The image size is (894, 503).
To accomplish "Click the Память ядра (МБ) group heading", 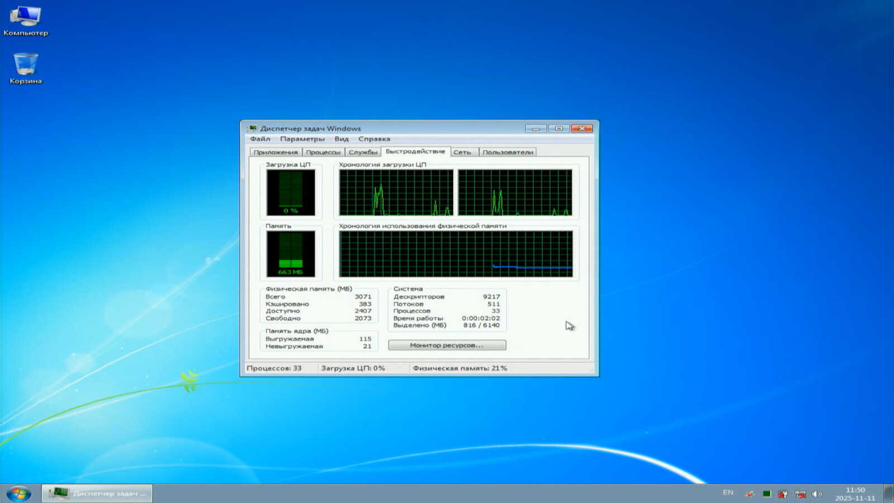I will 297,331.
